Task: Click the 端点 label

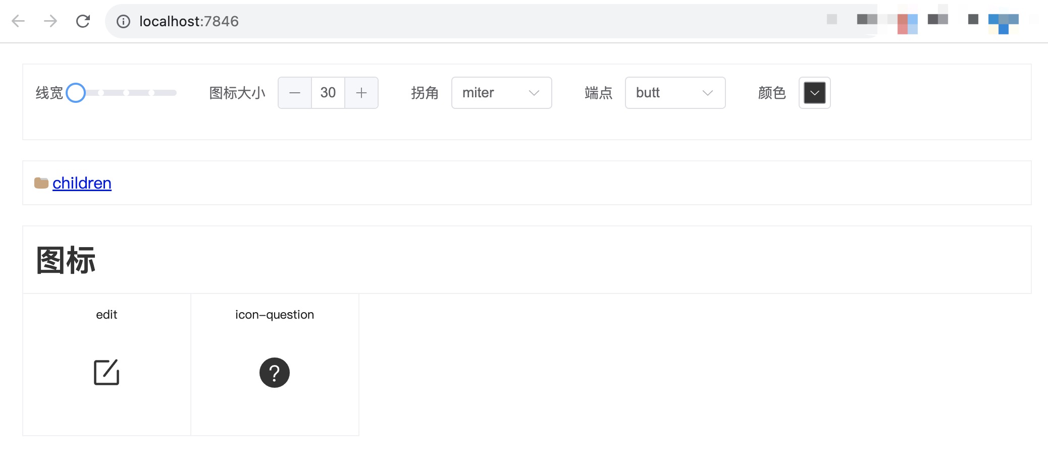Action: 599,93
